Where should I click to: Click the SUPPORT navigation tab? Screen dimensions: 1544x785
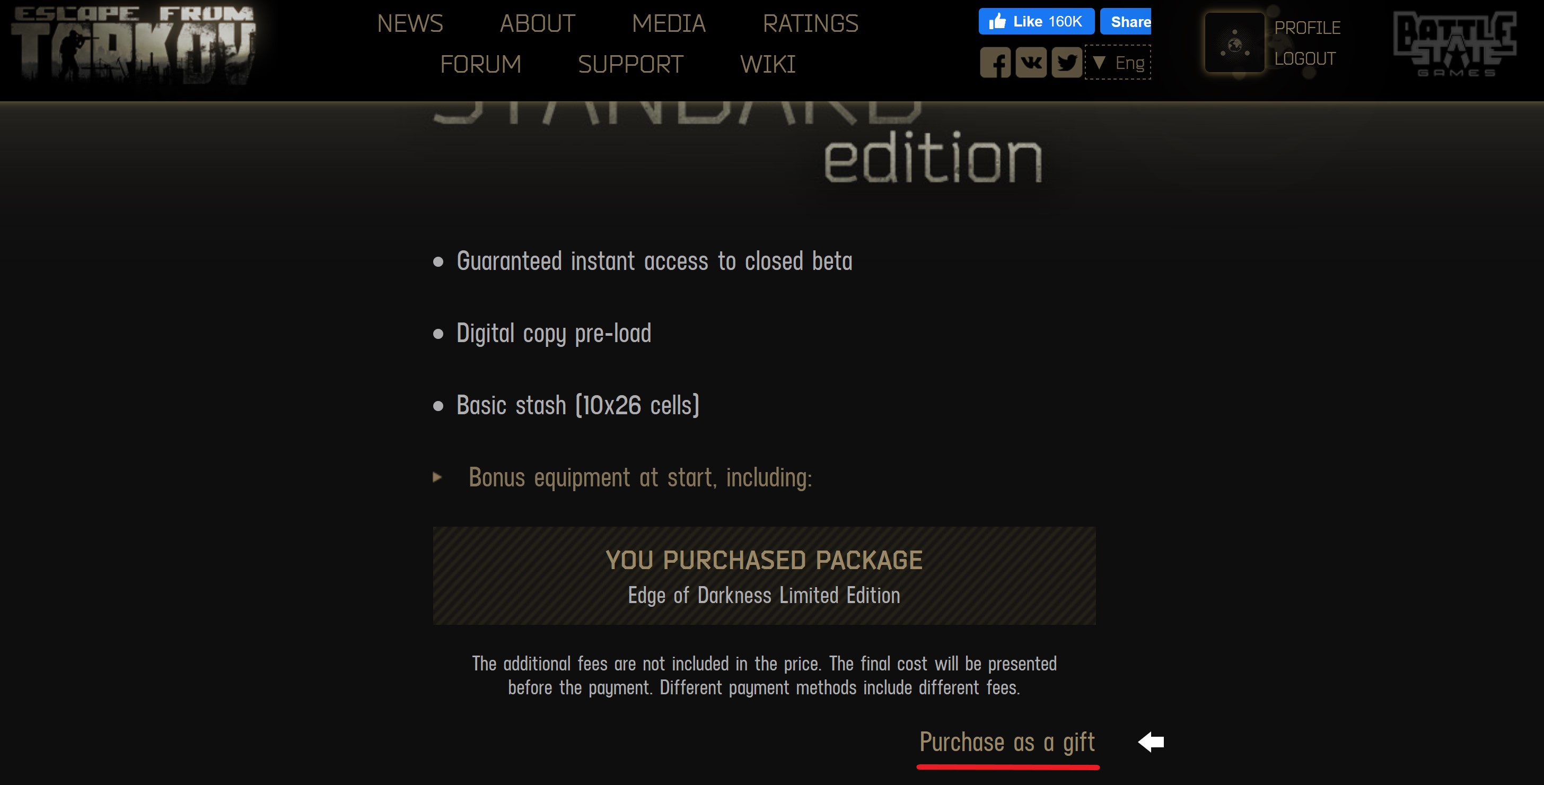coord(630,65)
